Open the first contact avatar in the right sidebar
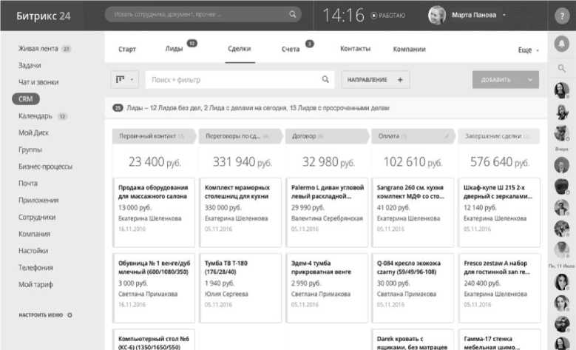576x350 pixels. pyautogui.click(x=561, y=90)
